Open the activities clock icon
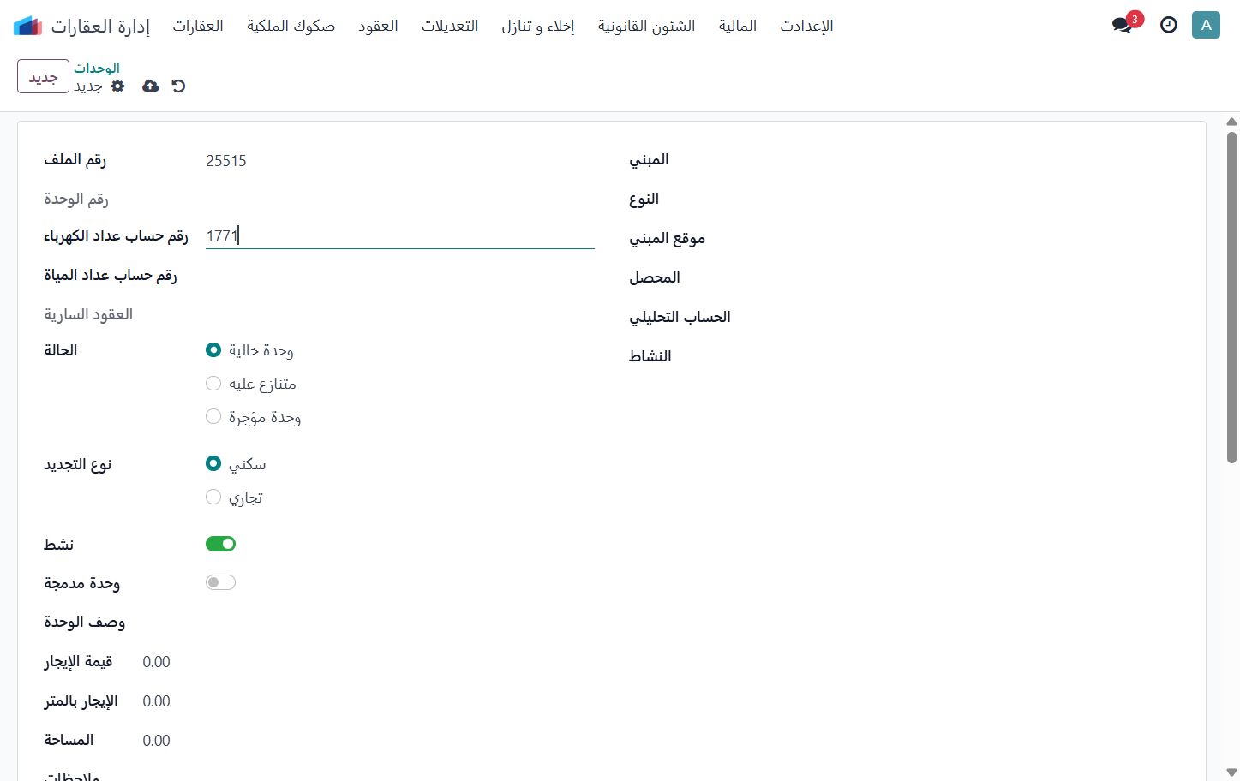The width and height of the screenshot is (1240, 781). (1168, 25)
